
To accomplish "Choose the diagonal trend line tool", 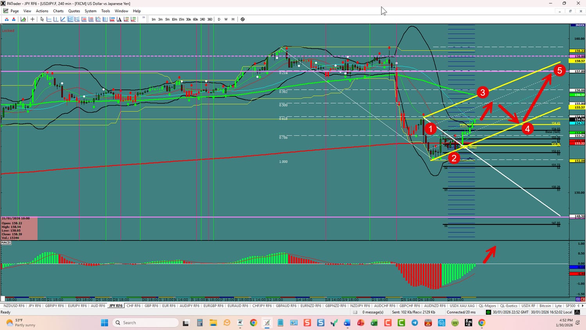I will coord(63,19).
